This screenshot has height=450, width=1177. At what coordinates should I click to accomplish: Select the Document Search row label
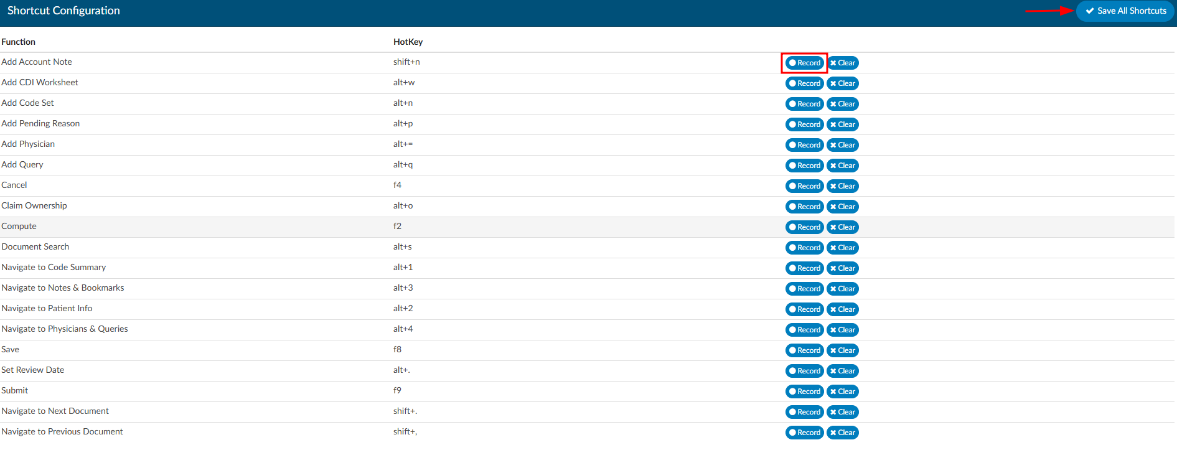(35, 246)
